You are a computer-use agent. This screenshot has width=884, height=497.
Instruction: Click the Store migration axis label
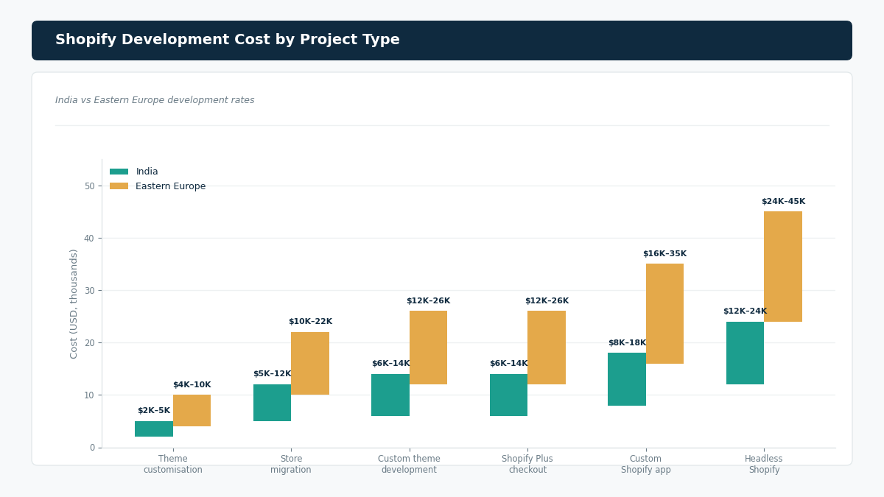[x=291, y=465]
